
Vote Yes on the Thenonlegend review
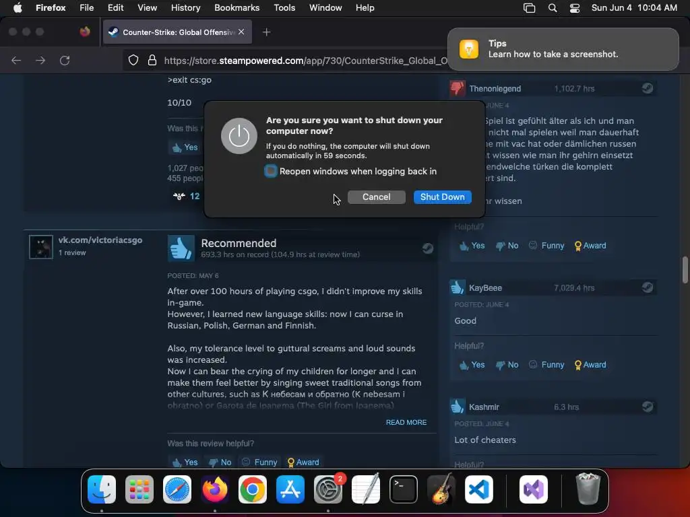472,246
